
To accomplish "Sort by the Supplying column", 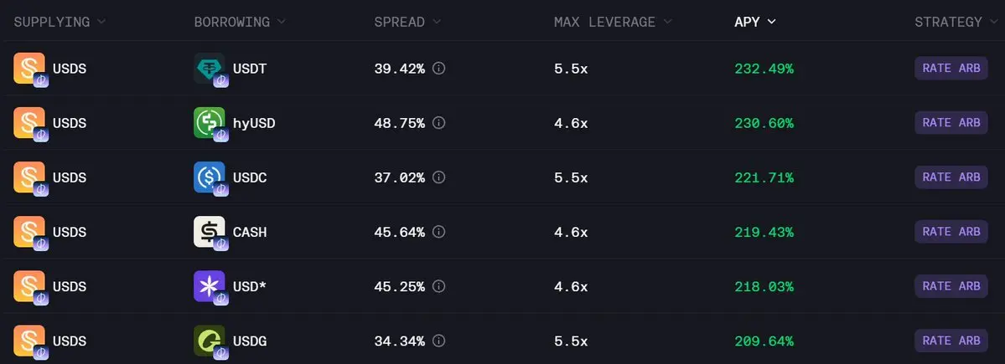I will (x=59, y=22).
